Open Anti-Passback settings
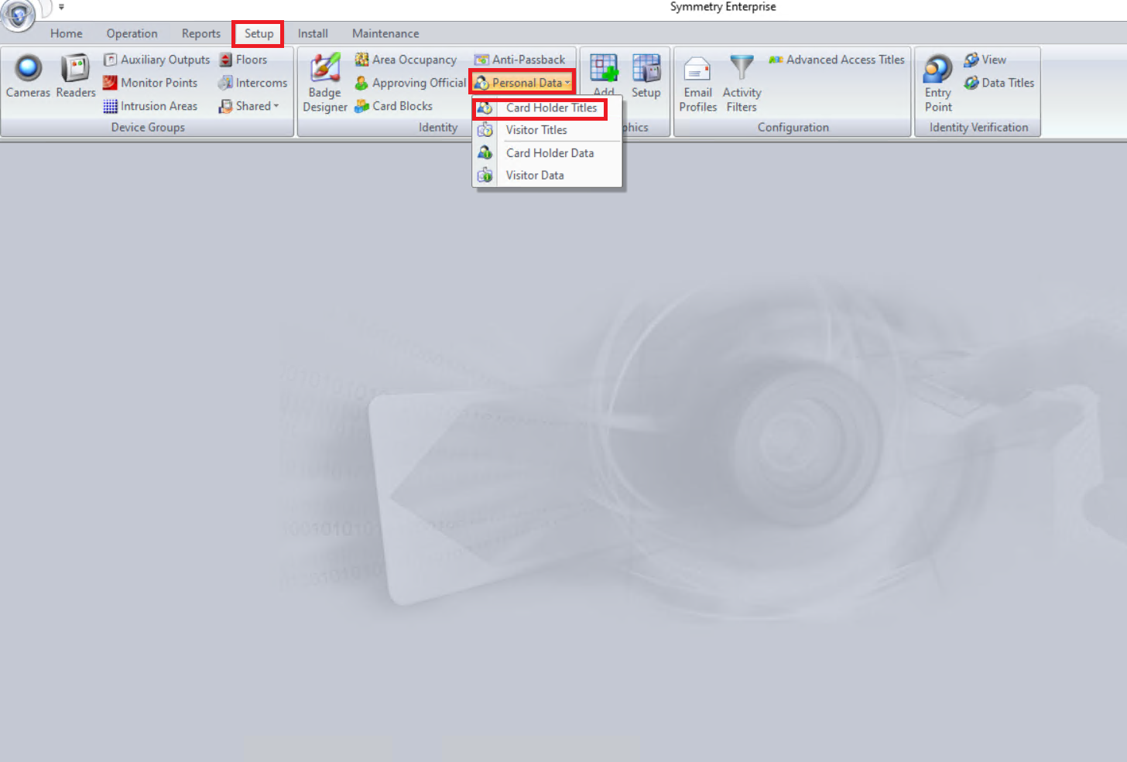1127x762 pixels. click(x=519, y=60)
